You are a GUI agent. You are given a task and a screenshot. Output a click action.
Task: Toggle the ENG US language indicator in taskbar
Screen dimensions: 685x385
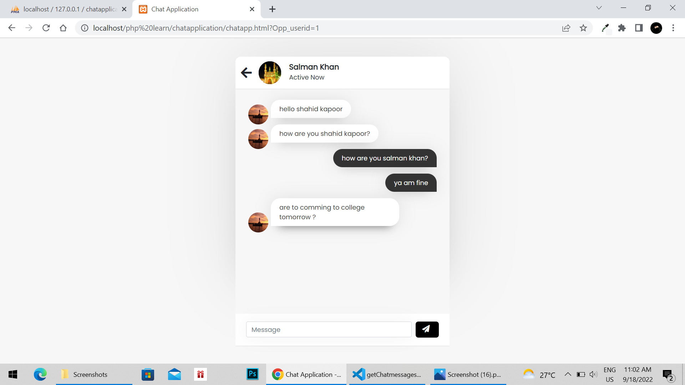point(610,374)
